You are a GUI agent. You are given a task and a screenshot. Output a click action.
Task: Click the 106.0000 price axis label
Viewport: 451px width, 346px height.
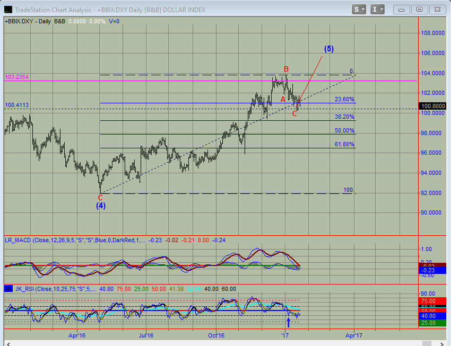click(432, 53)
